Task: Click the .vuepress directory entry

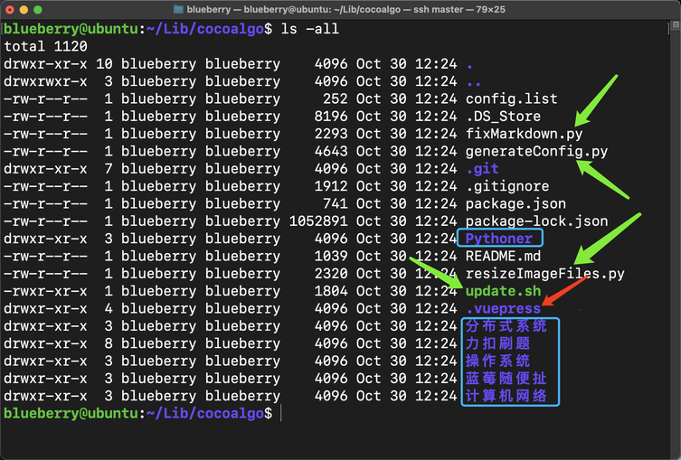Action: [503, 309]
